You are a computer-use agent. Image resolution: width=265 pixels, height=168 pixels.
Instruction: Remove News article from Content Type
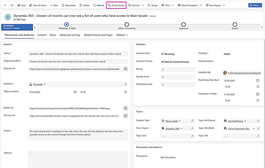[x=180, y=121]
